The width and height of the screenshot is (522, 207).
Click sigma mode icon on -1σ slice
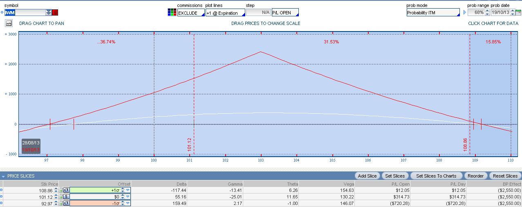(x=66, y=203)
